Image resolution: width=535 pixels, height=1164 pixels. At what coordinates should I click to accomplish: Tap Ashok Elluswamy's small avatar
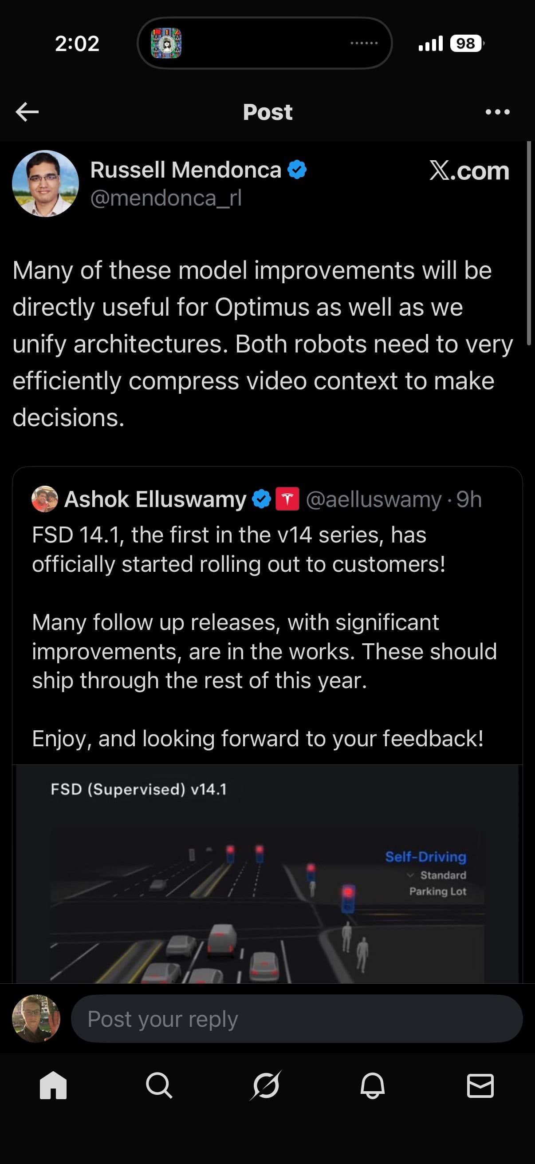click(x=45, y=499)
